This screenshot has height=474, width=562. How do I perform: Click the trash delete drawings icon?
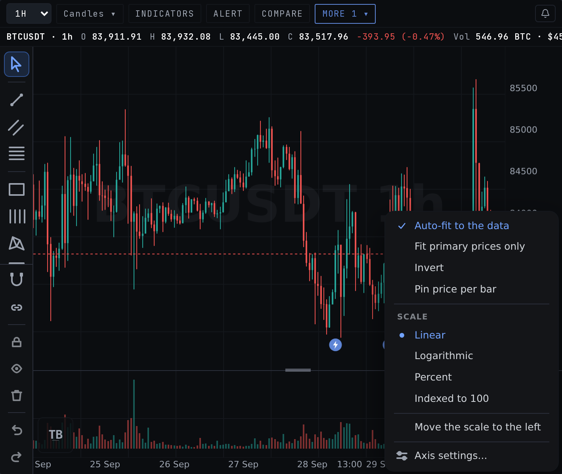click(x=16, y=395)
